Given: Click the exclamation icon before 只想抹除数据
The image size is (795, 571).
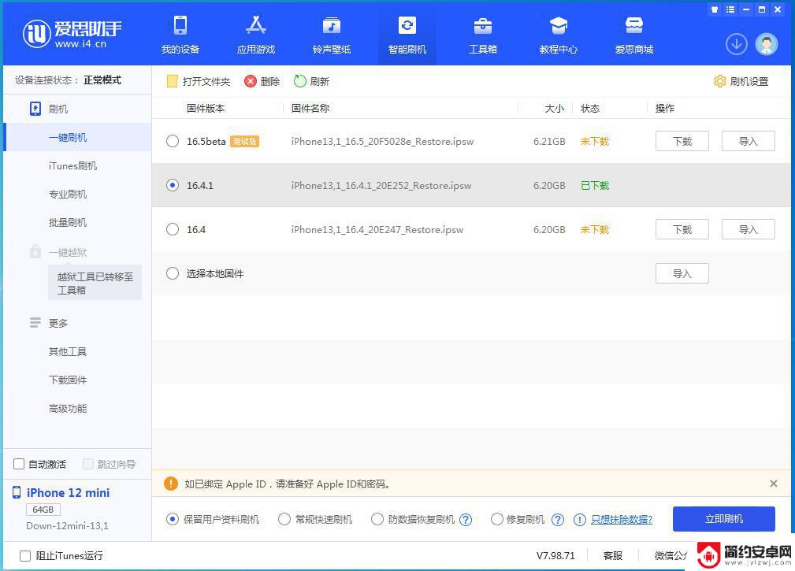Looking at the screenshot, I should pos(580,520).
